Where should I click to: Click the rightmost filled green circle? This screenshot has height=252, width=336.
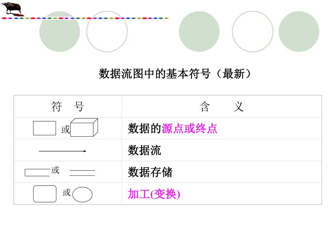pos(299,31)
